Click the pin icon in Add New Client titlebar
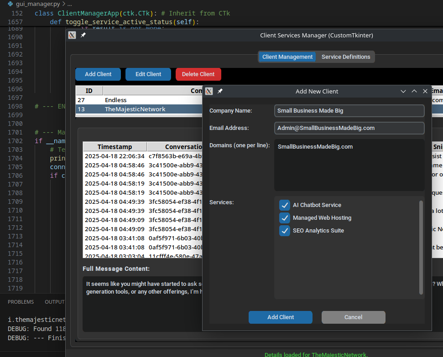 coord(220,91)
